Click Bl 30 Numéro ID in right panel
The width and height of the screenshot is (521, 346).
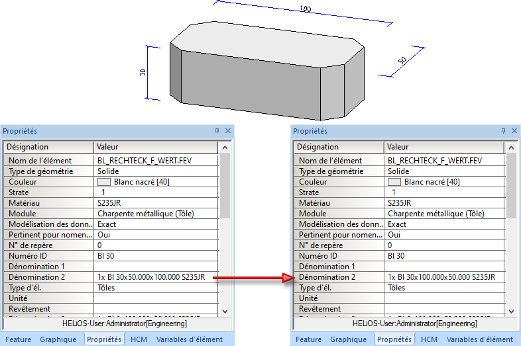pyautogui.click(x=396, y=256)
